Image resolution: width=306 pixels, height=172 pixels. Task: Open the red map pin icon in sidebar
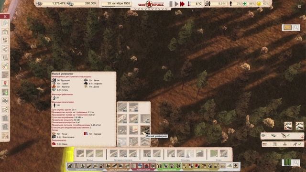[x=5, y=83]
